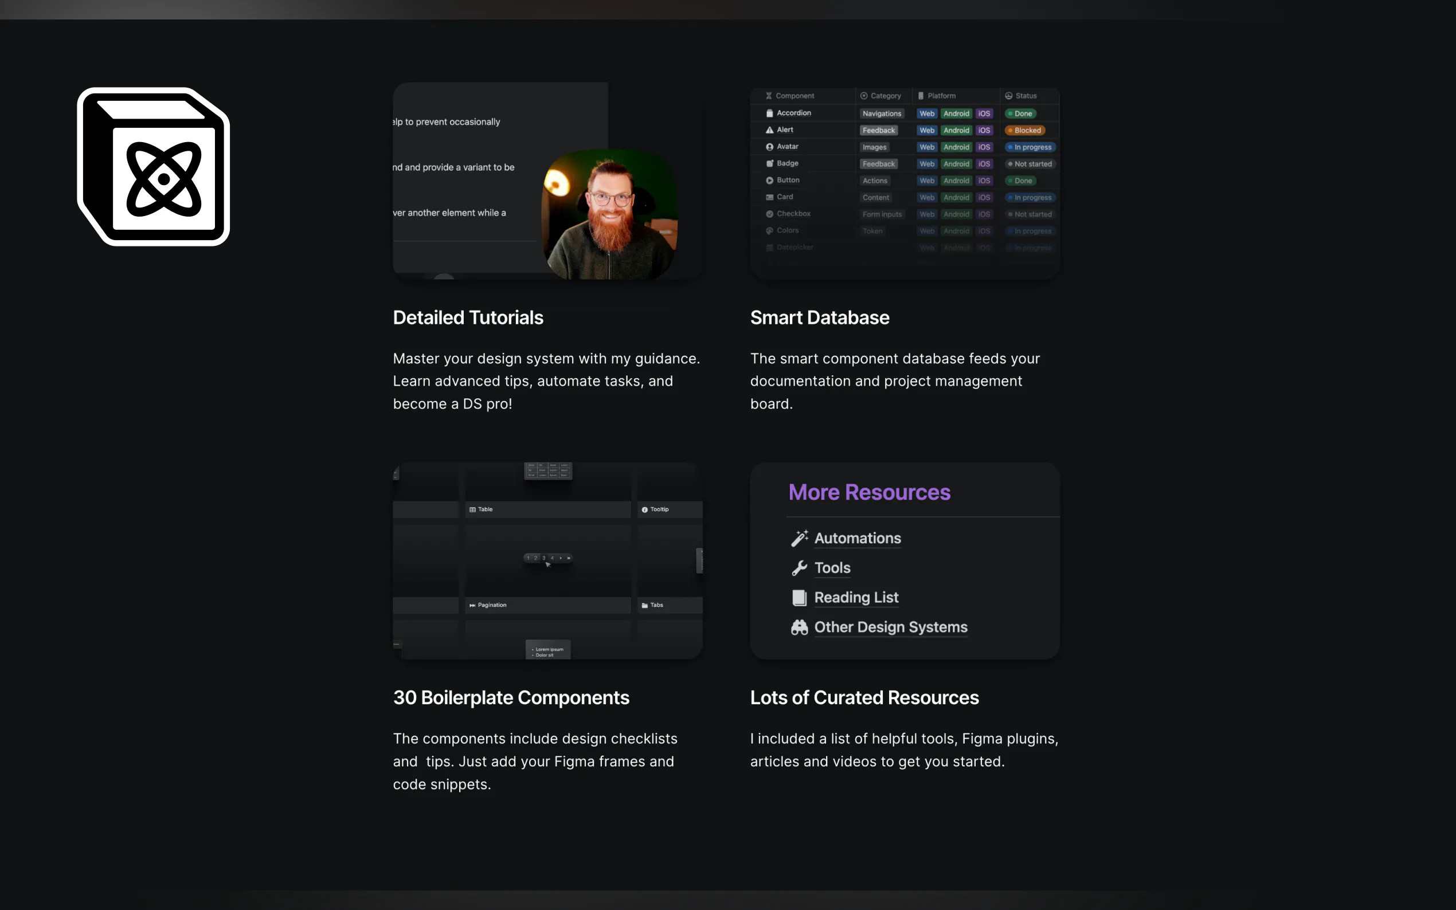This screenshot has width=1456, height=910.
Task: Click the Tools resource link
Action: coord(832,567)
